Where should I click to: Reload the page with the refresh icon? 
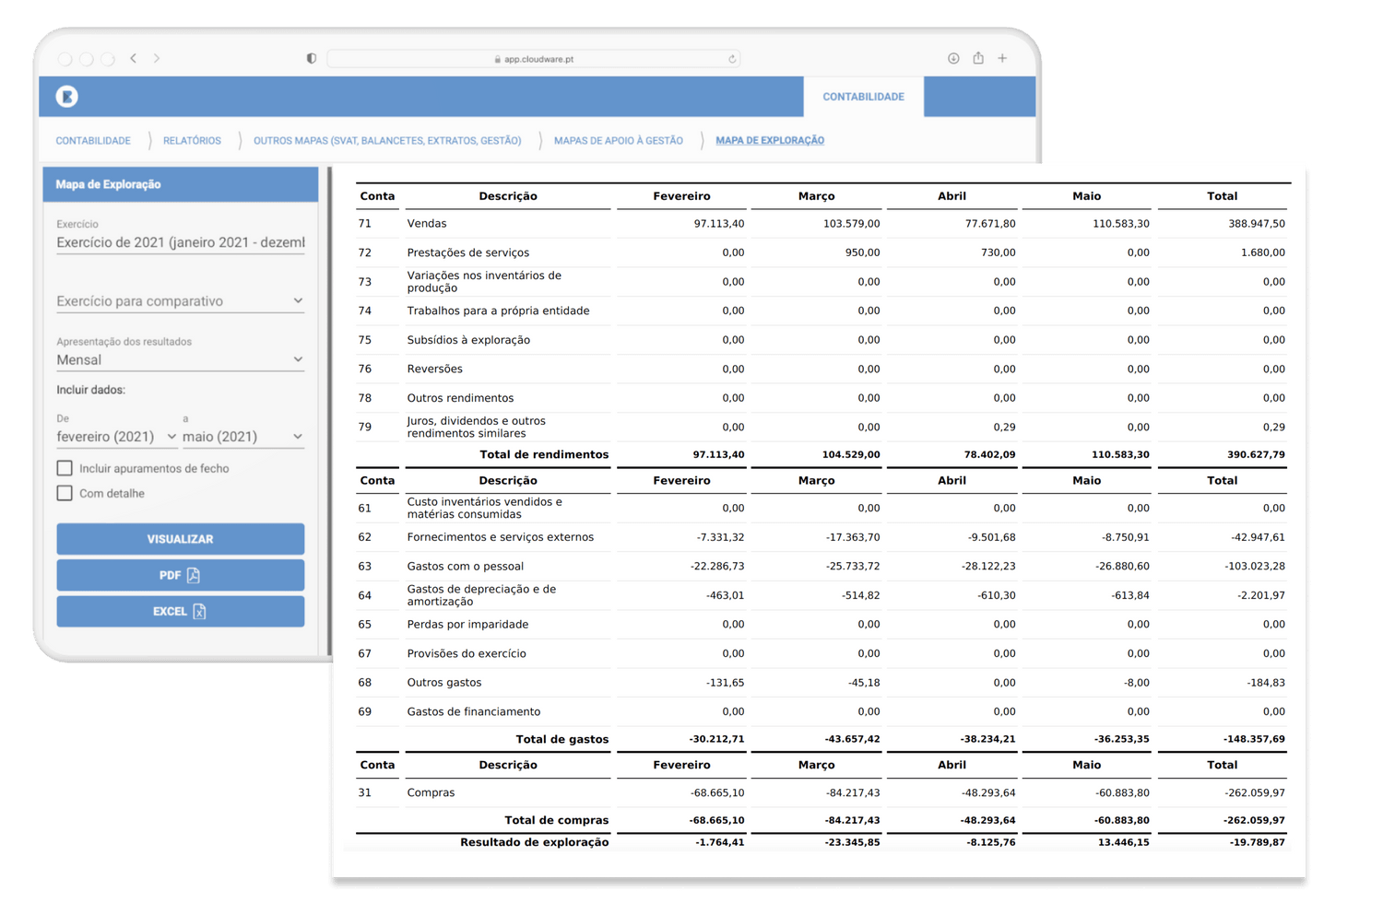[x=732, y=59]
